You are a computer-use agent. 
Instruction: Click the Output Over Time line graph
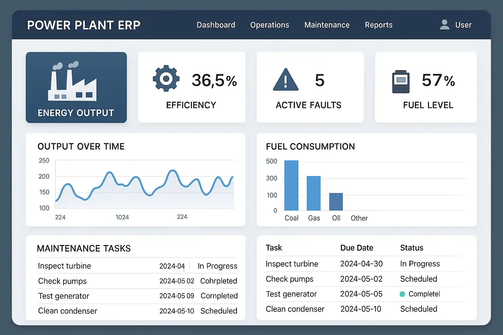coord(144,185)
